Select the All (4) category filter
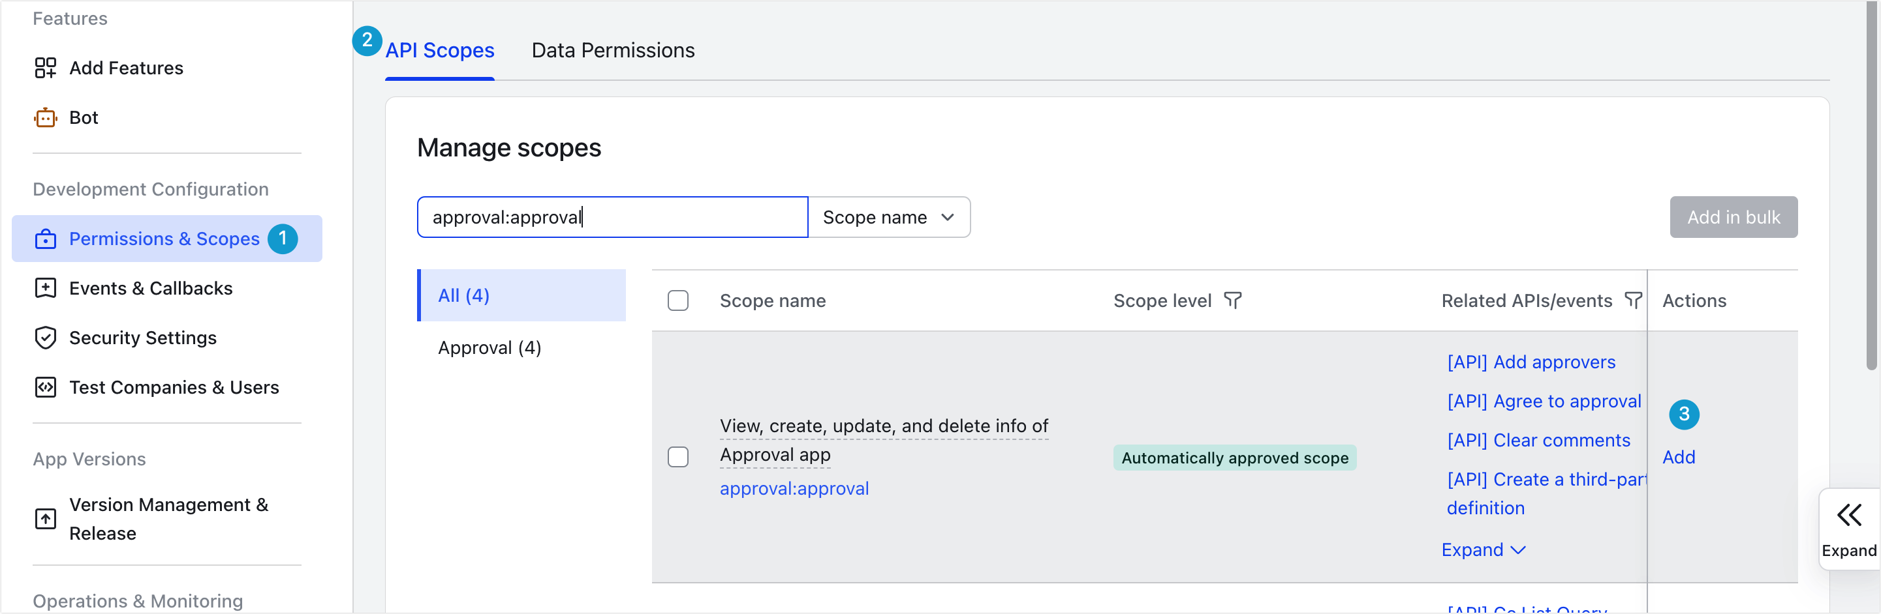Screen dimensions: 1881x614 [x=521, y=295]
